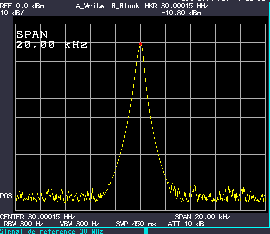
Task: Select the CENTER 30.00015 MHz field
Action: coord(38,217)
